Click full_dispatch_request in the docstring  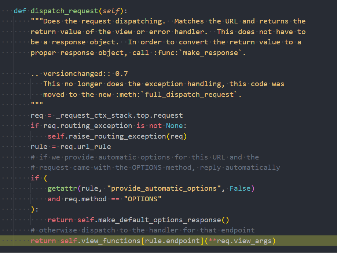pos(189,95)
